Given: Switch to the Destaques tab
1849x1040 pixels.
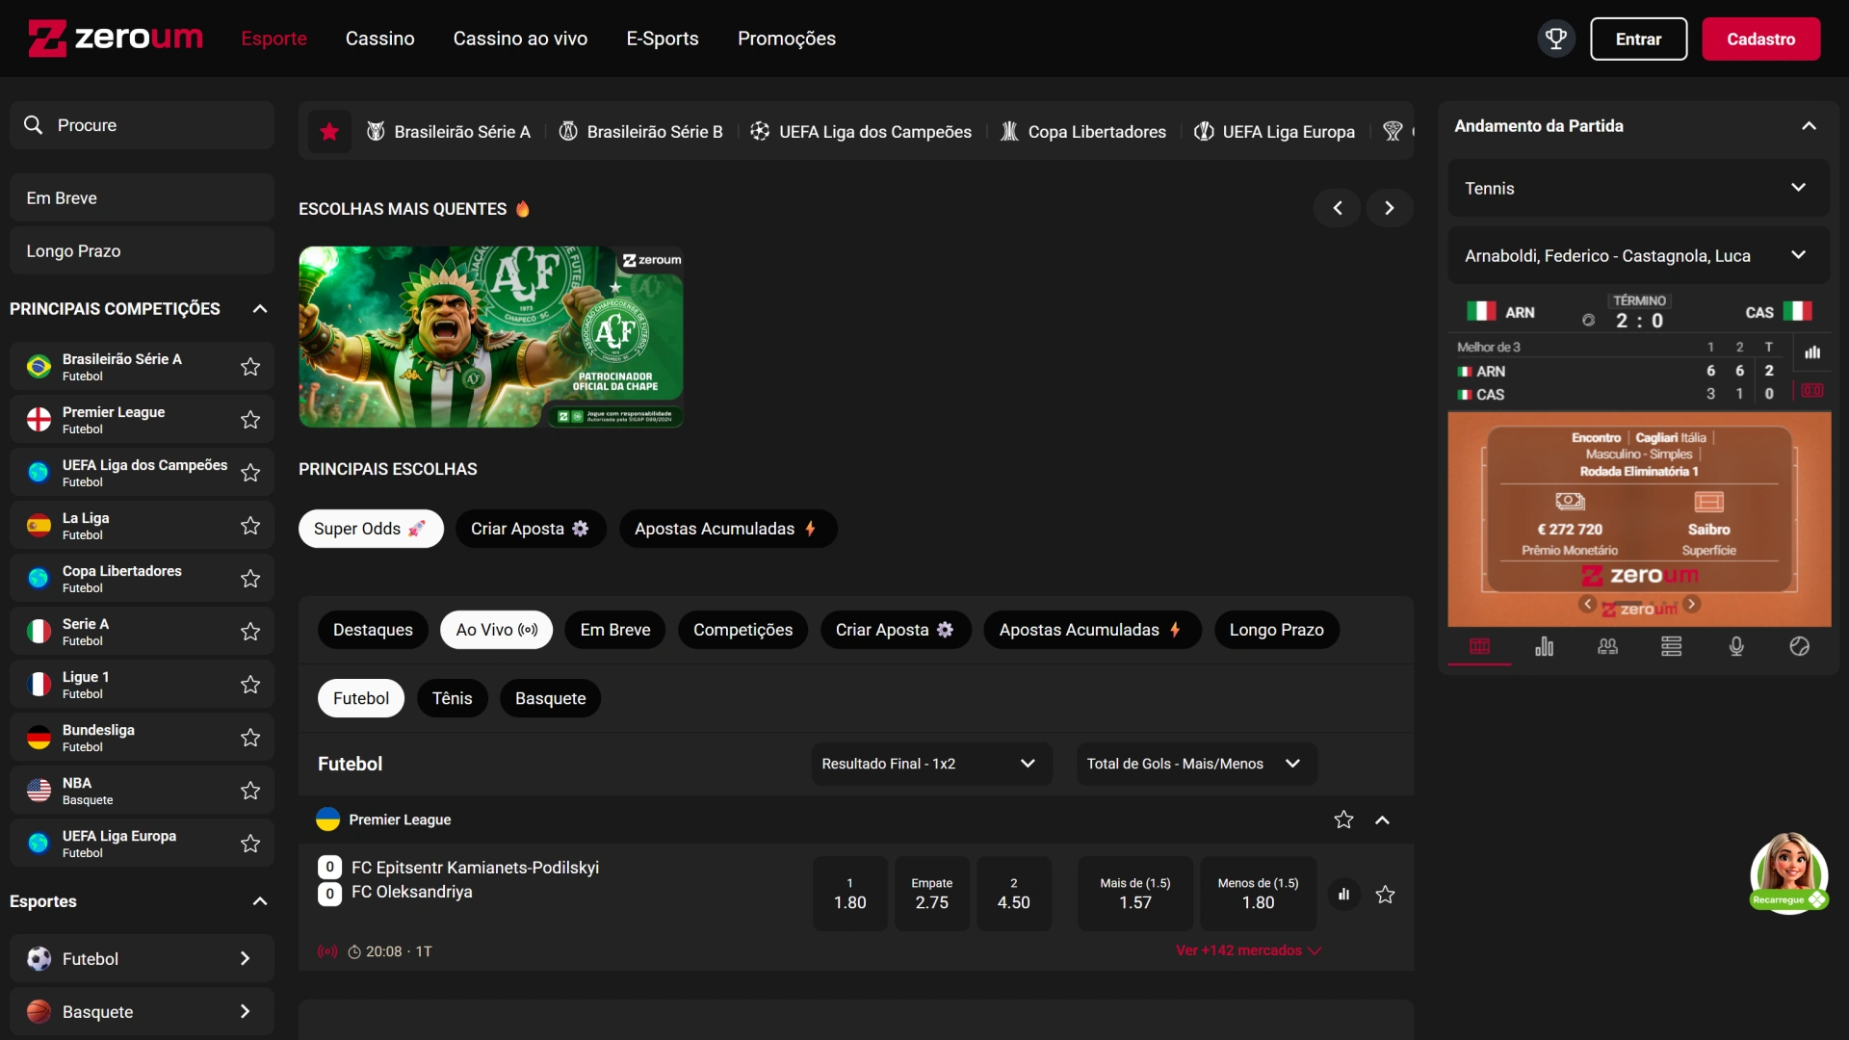Looking at the screenshot, I should 373,630.
